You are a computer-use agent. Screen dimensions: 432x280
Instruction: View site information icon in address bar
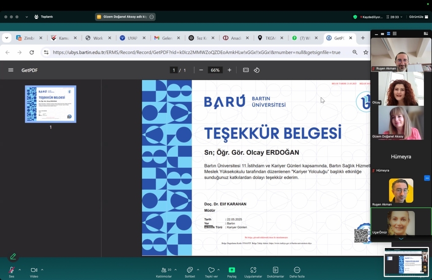[46, 52]
